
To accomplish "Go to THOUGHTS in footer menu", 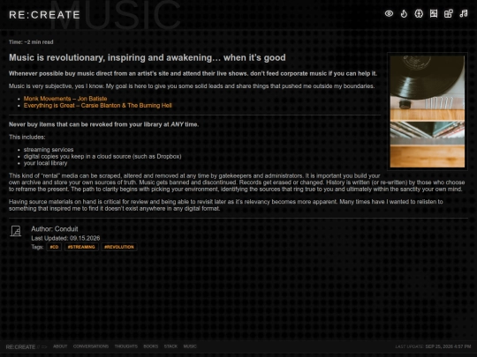I will (x=126, y=346).
